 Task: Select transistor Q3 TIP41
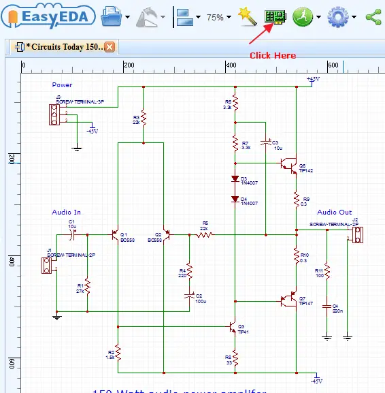click(233, 327)
